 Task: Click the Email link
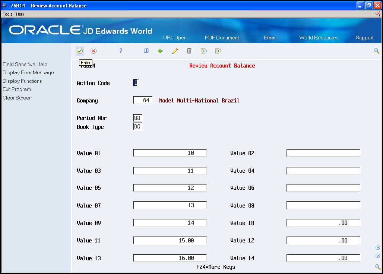270,38
